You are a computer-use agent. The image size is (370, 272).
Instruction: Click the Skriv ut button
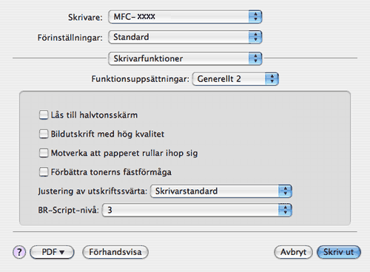339,252
